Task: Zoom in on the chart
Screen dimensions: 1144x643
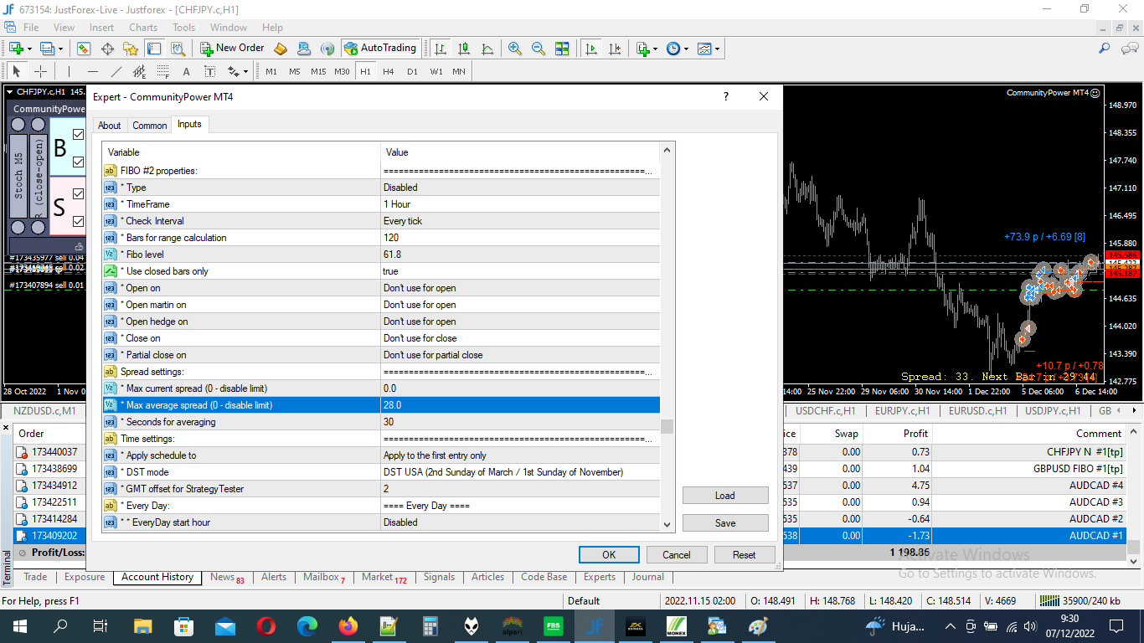Action: click(515, 49)
